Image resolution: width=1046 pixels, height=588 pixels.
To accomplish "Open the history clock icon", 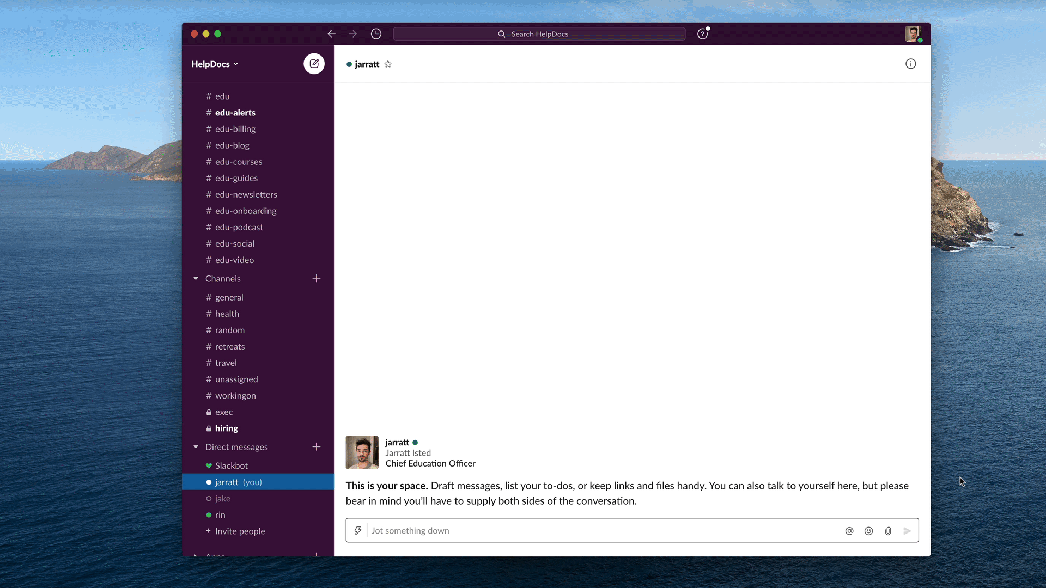I will click(376, 34).
